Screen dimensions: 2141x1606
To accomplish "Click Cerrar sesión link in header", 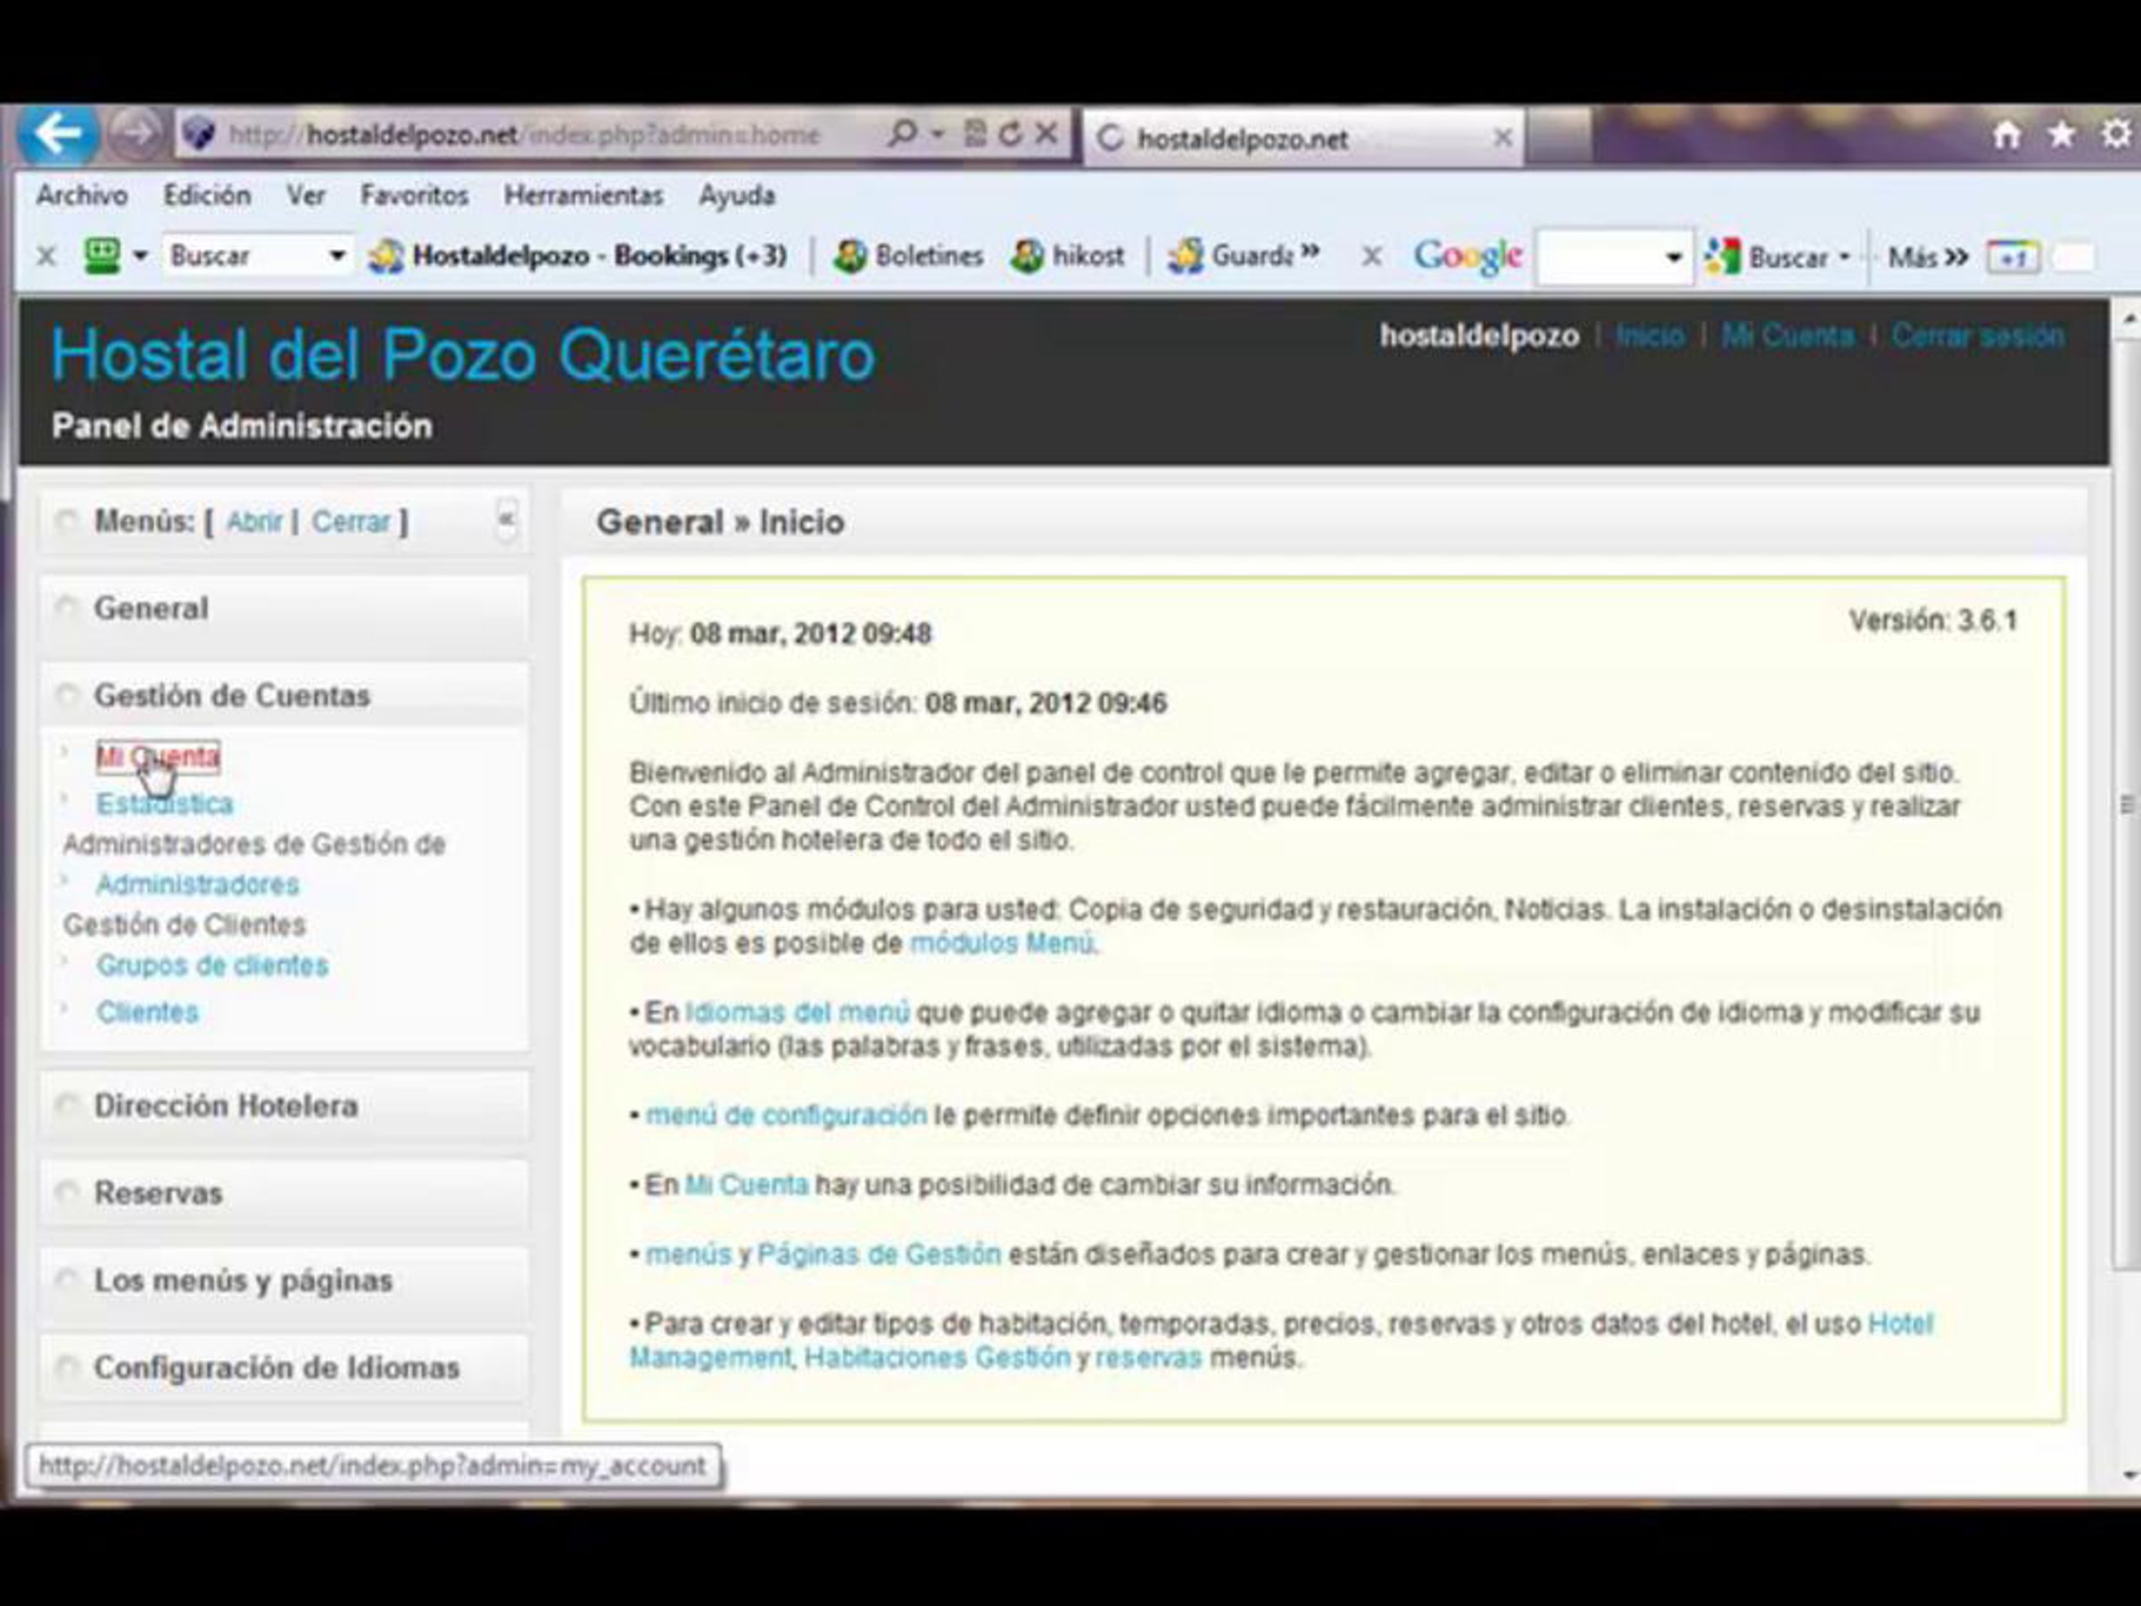I will tap(1977, 335).
